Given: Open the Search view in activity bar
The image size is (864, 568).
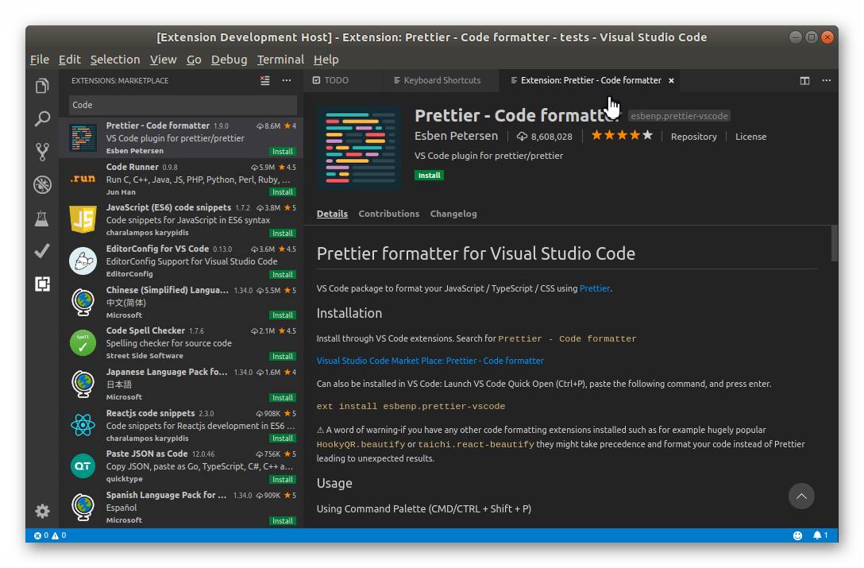Looking at the screenshot, I should 42,118.
